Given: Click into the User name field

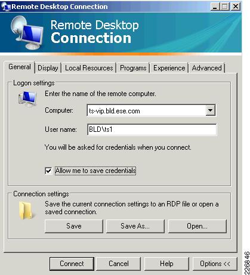Looking at the screenshot, I should coord(152,129).
